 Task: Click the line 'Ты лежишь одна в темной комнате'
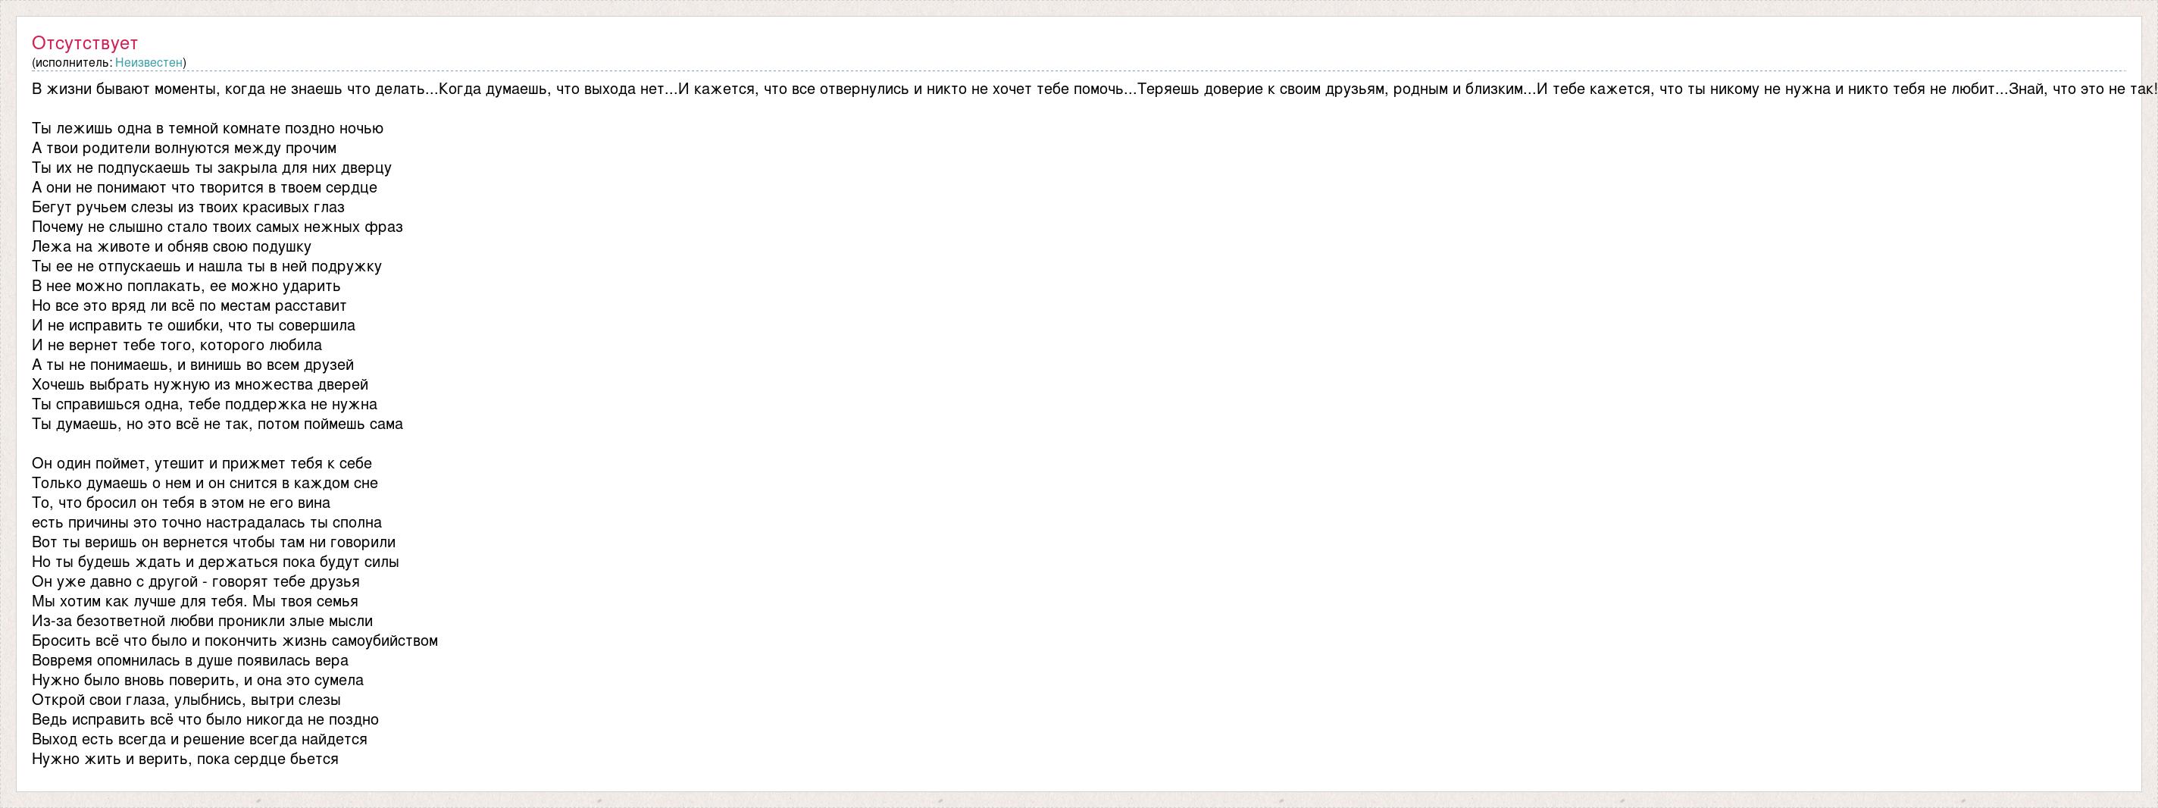pyautogui.click(x=208, y=128)
